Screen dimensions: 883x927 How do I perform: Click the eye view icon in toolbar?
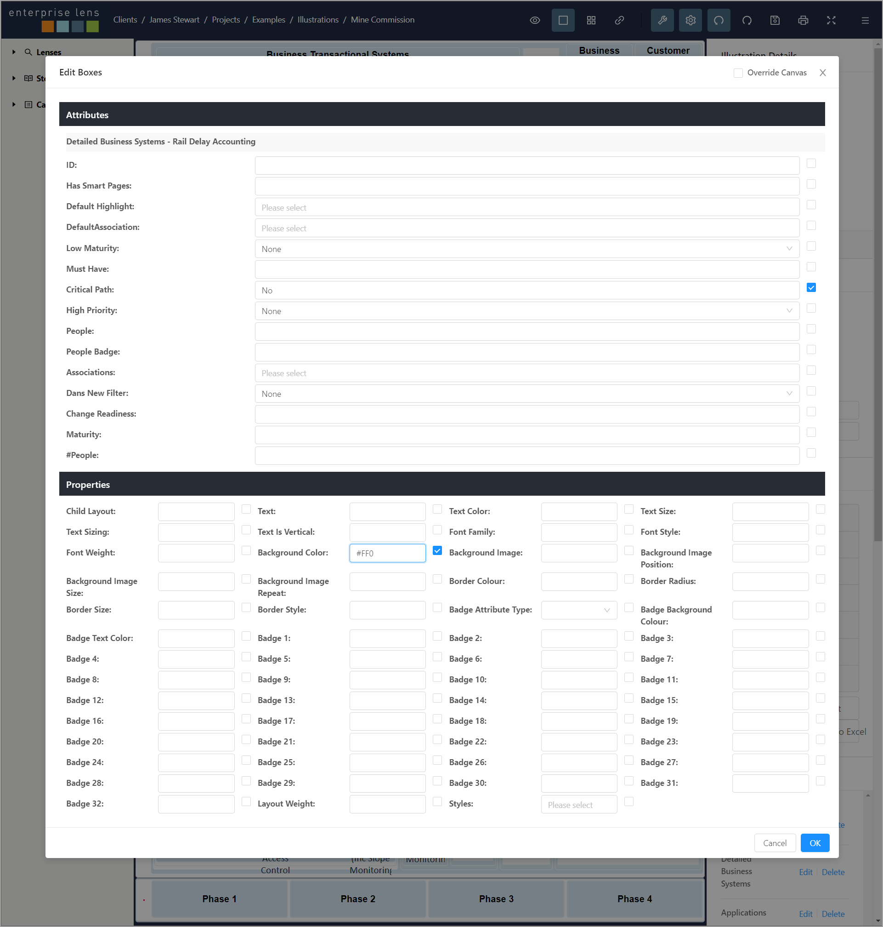(x=535, y=20)
